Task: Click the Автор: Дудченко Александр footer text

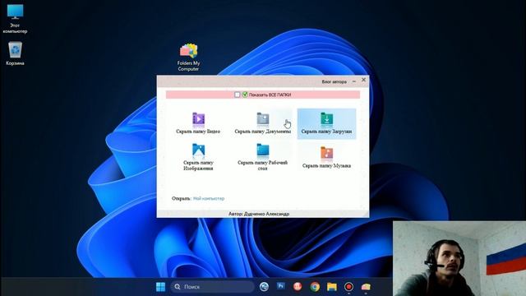Action: (259, 214)
